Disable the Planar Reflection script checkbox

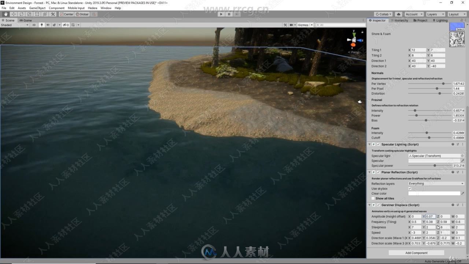(x=378, y=172)
